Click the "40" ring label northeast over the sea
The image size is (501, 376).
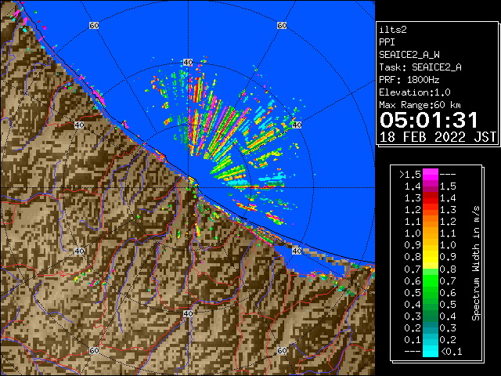click(297, 125)
